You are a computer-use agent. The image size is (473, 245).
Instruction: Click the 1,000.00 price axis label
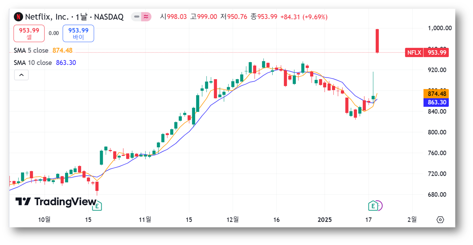tap(440, 28)
